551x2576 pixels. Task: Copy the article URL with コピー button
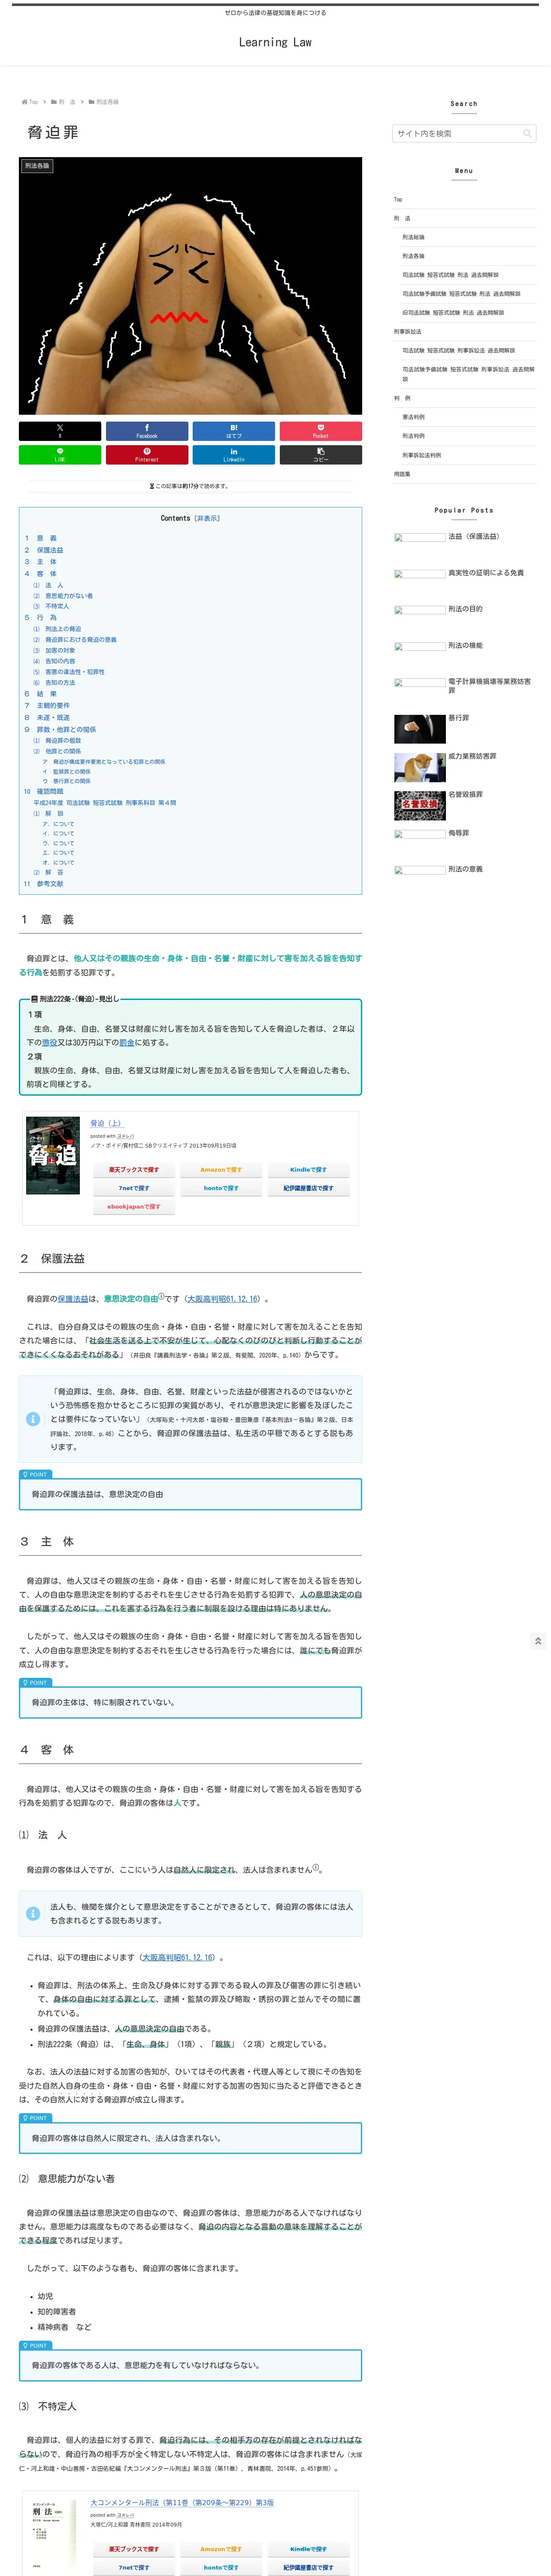point(321,455)
